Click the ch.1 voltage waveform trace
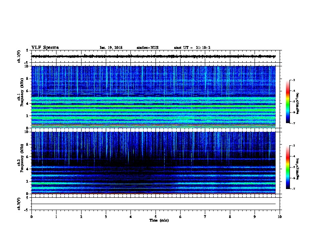315x243 pixels. point(154,56)
